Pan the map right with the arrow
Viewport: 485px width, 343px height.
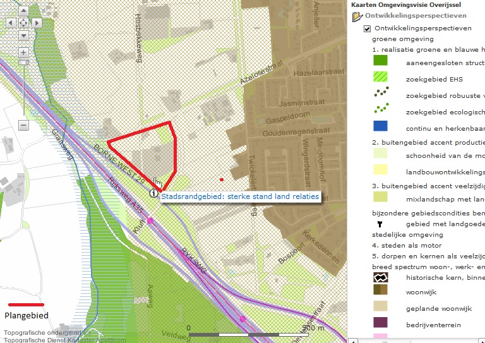tap(36, 23)
